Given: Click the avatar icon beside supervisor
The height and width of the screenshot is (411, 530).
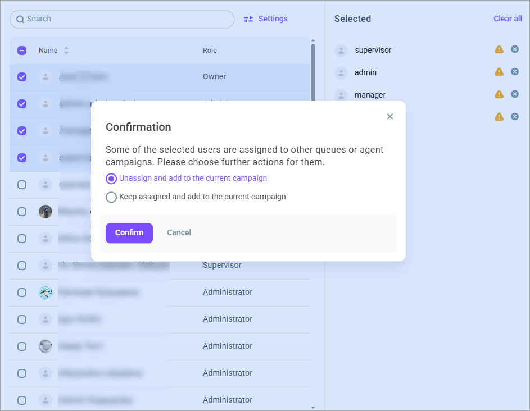Looking at the screenshot, I should tap(341, 51).
